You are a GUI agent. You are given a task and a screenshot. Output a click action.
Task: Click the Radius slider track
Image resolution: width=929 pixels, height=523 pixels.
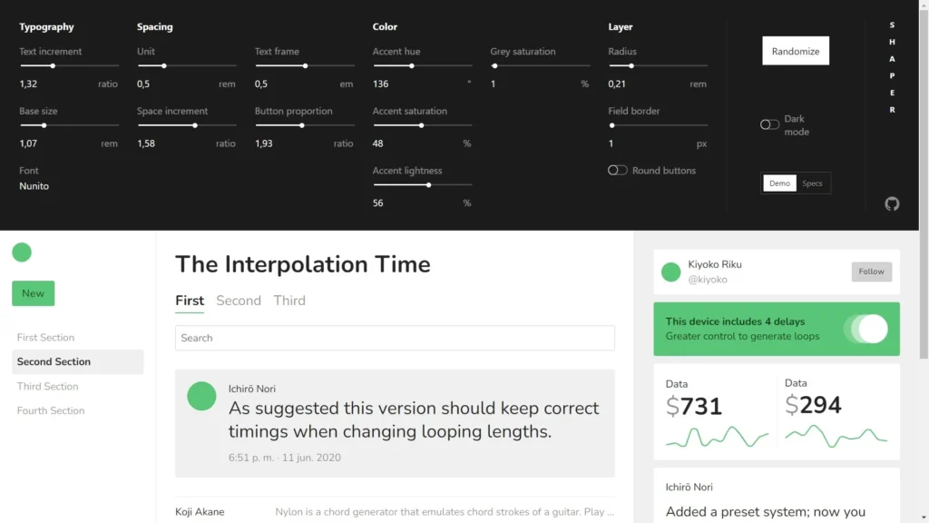(x=658, y=65)
